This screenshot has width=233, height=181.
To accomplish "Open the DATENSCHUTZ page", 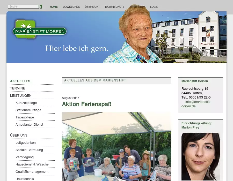I will (115, 7).
